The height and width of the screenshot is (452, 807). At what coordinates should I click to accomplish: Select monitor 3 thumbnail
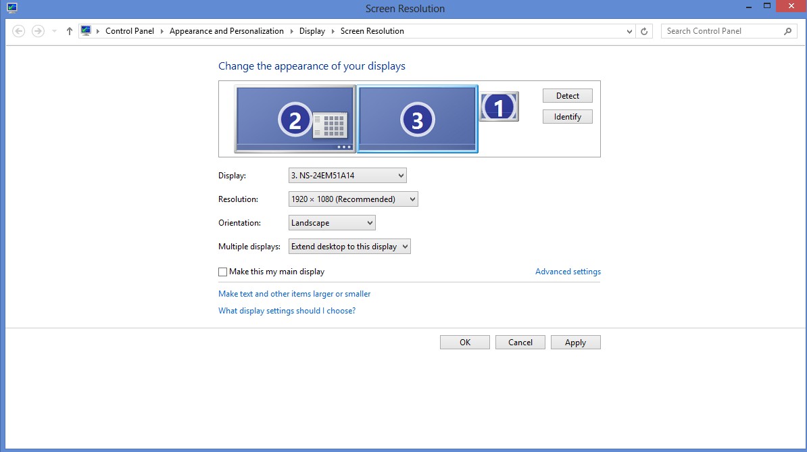point(418,119)
